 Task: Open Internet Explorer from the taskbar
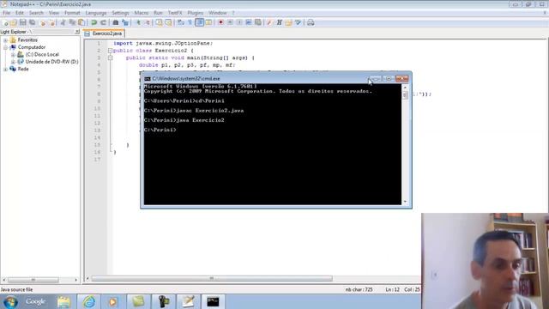tap(89, 301)
